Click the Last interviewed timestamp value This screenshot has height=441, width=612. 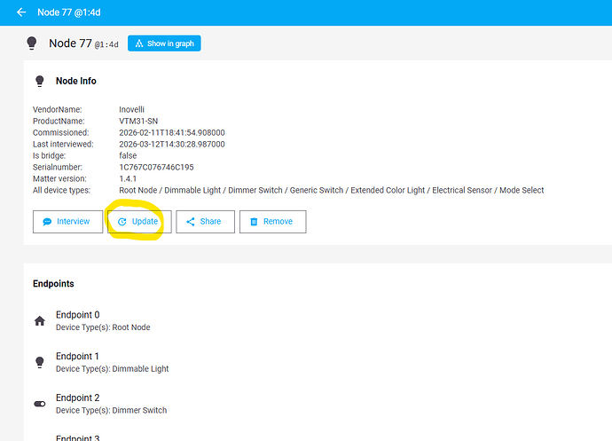pyautogui.click(x=172, y=144)
